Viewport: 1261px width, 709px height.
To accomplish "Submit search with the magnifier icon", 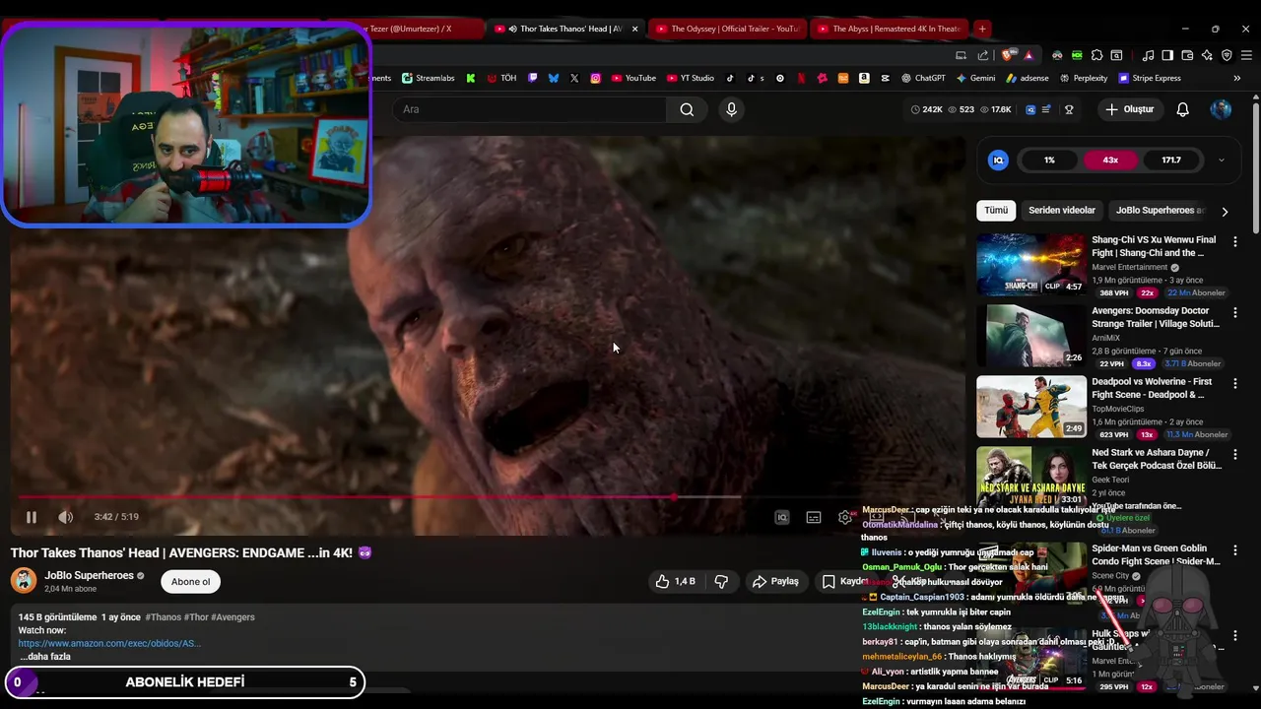I will (x=687, y=109).
